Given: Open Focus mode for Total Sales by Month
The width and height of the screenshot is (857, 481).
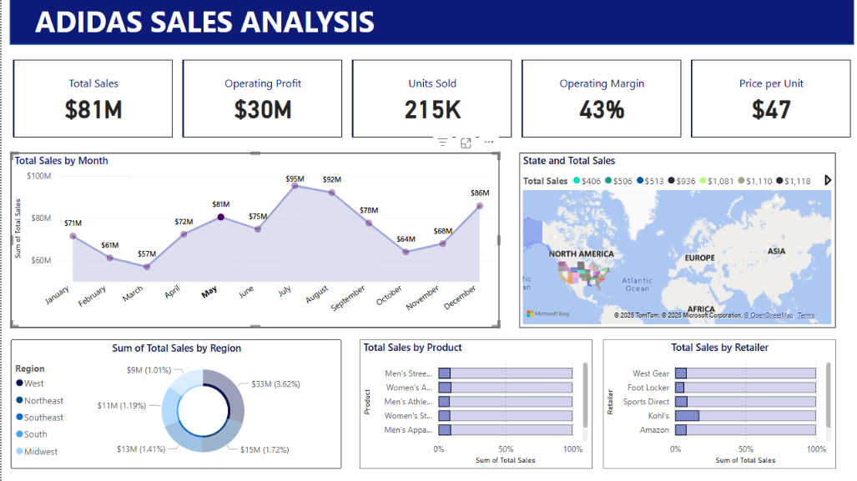Looking at the screenshot, I should click(466, 143).
